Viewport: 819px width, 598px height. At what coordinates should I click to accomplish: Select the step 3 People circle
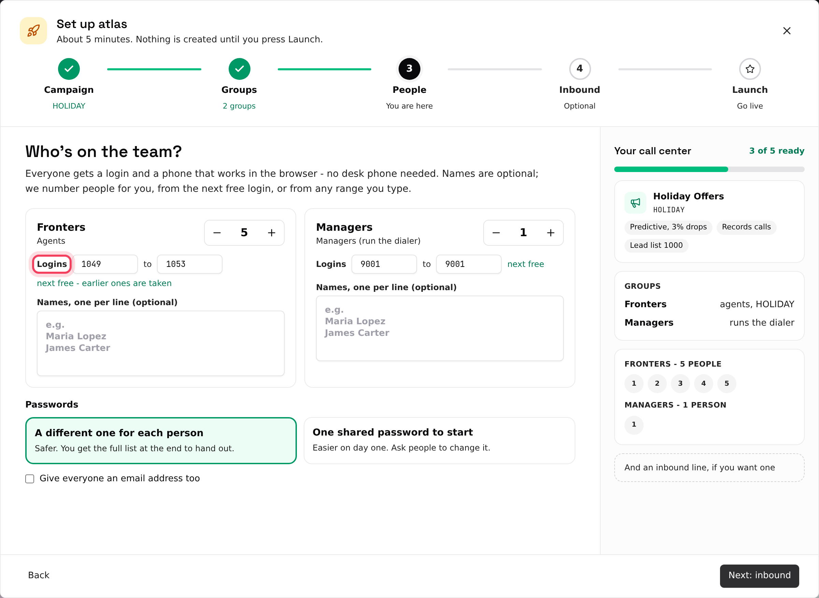pyautogui.click(x=409, y=69)
